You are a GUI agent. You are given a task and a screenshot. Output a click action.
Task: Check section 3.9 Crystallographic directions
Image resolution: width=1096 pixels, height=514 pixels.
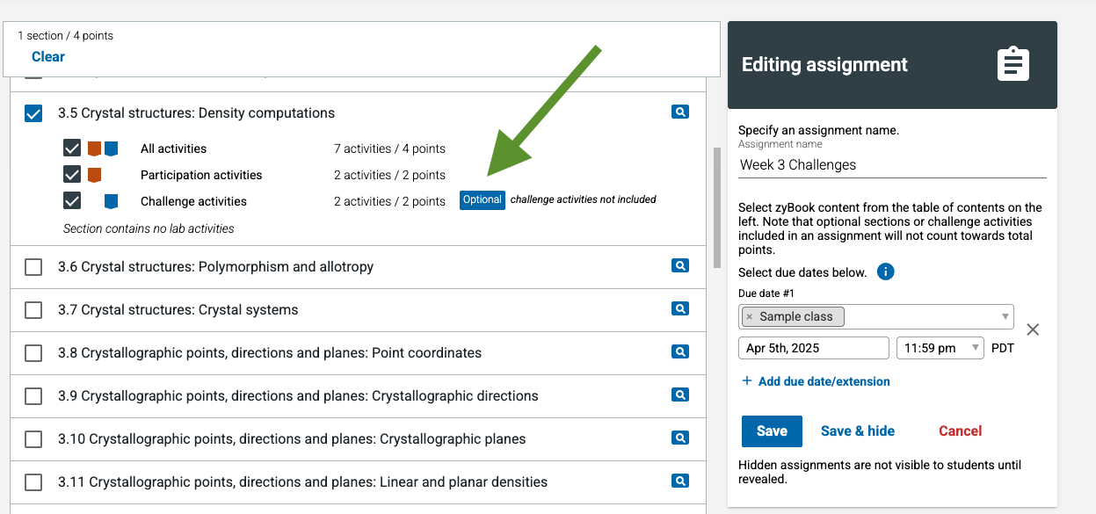33,396
